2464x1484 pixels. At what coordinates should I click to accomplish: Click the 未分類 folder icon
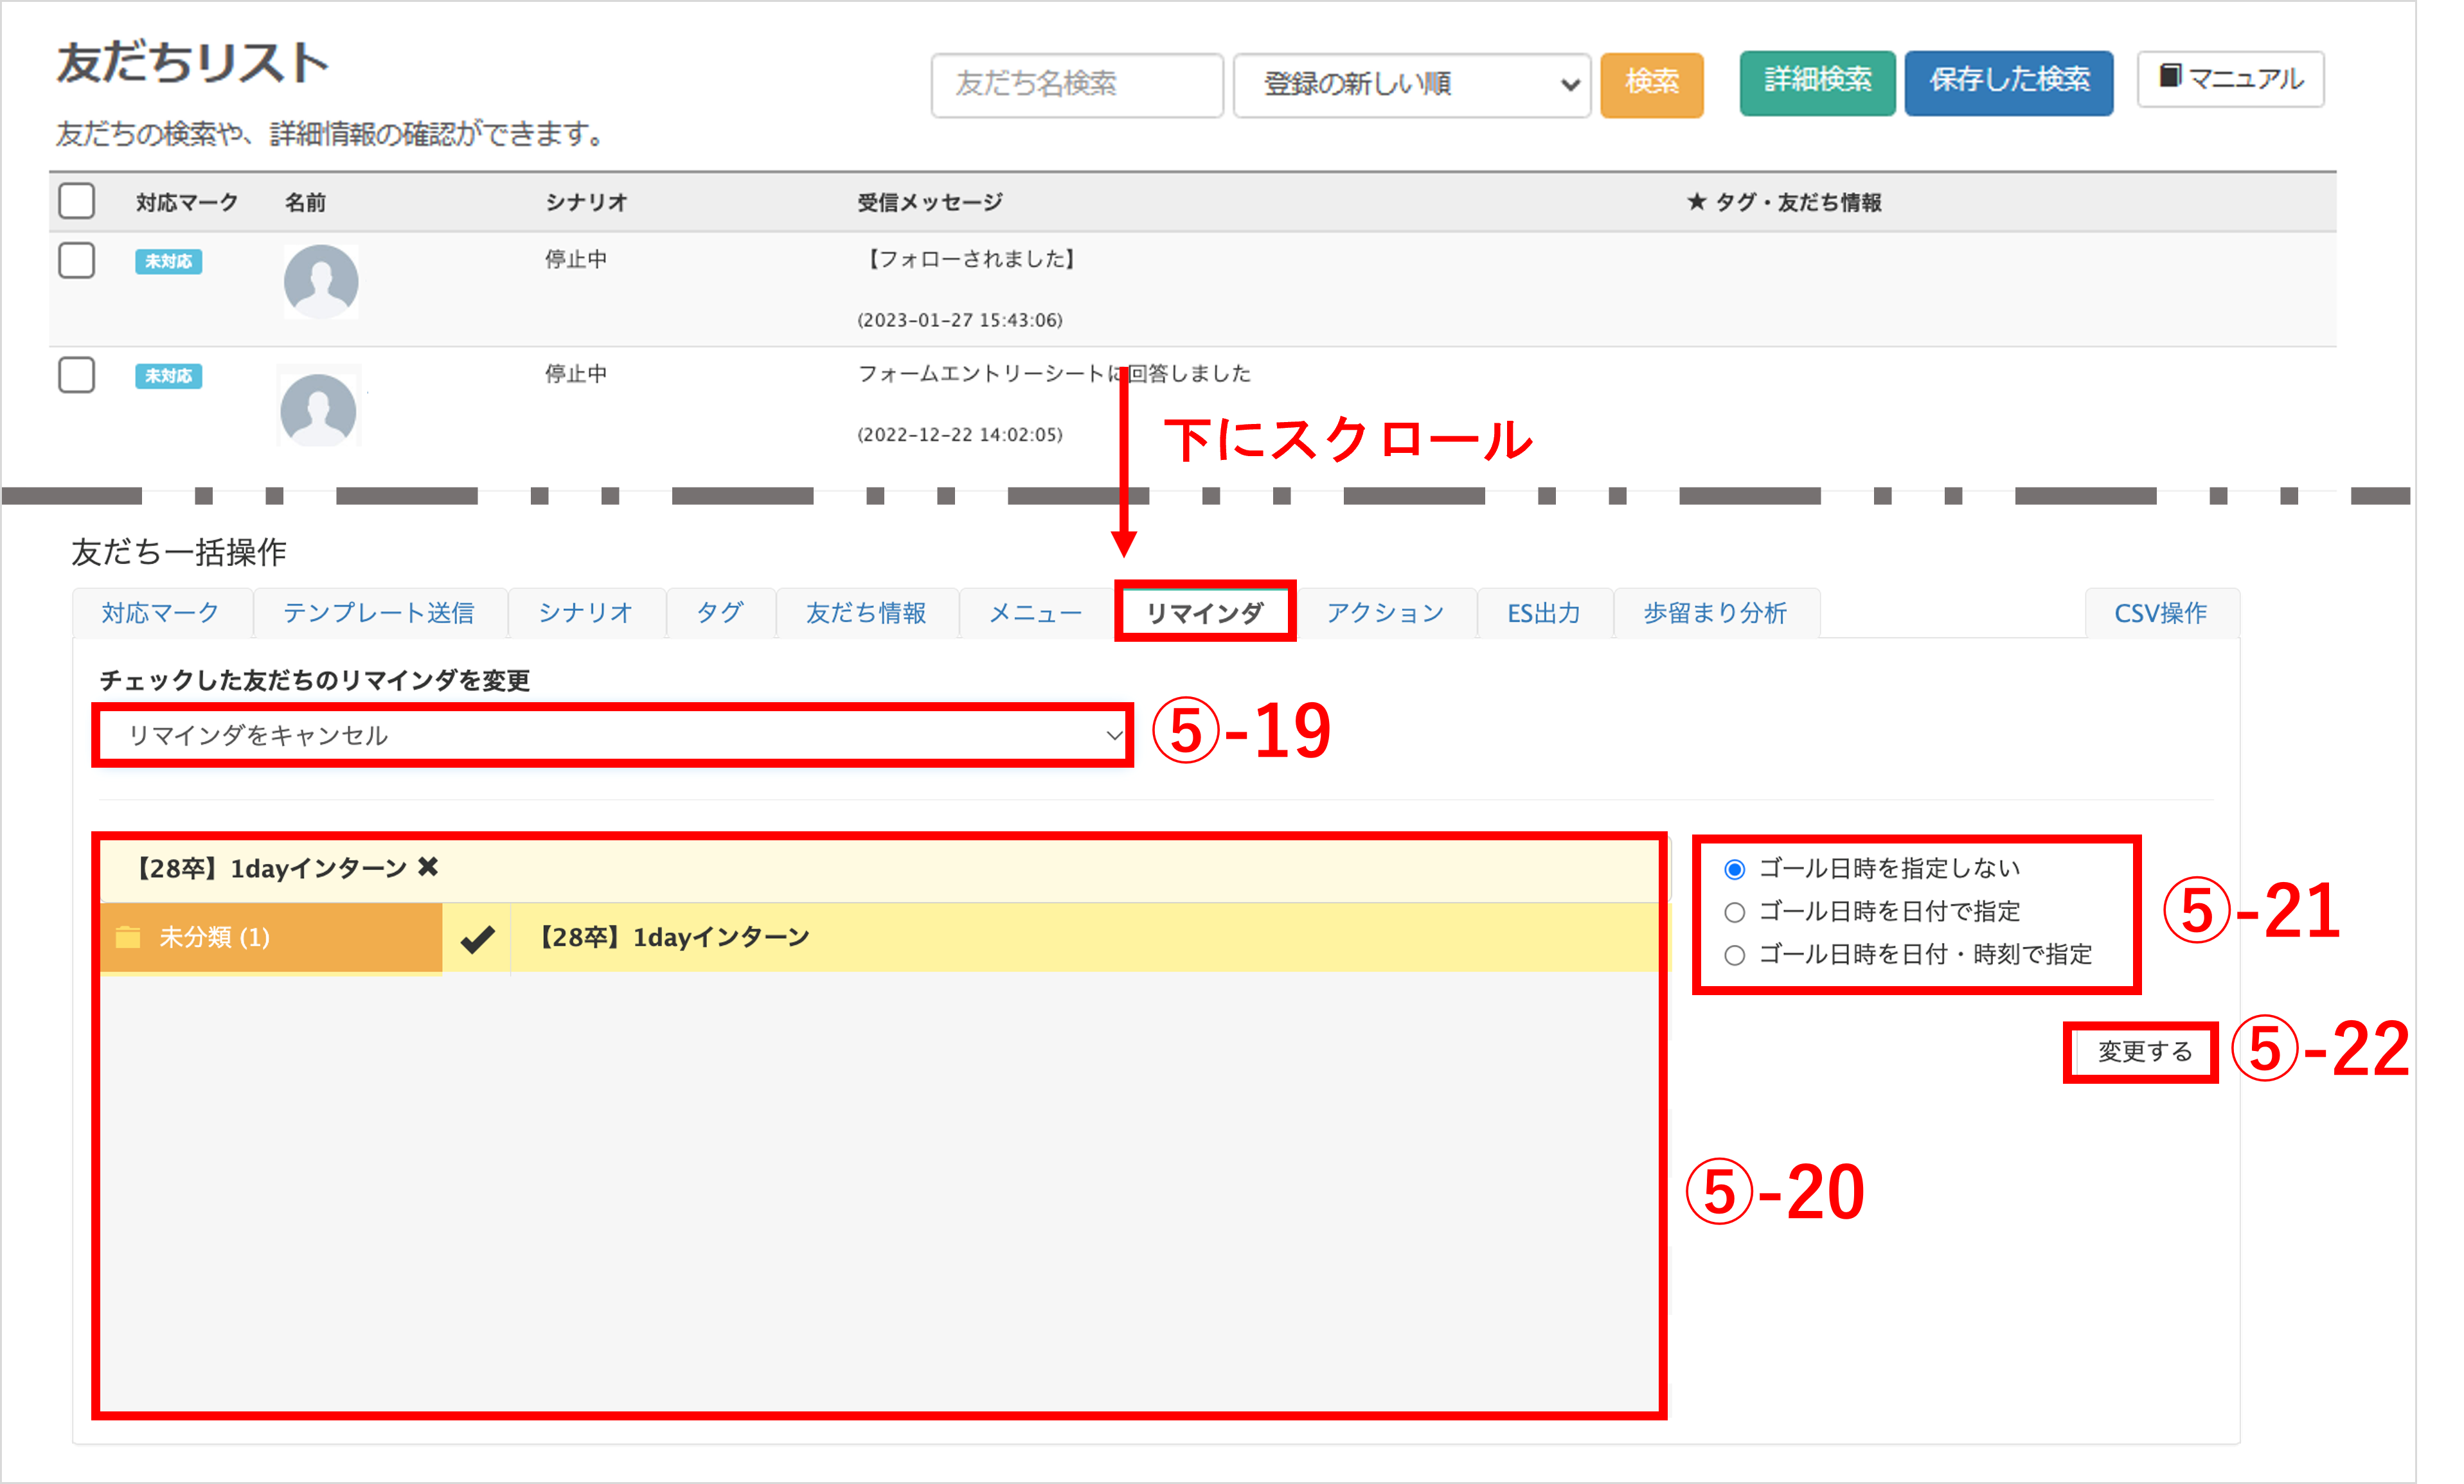[x=128, y=937]
